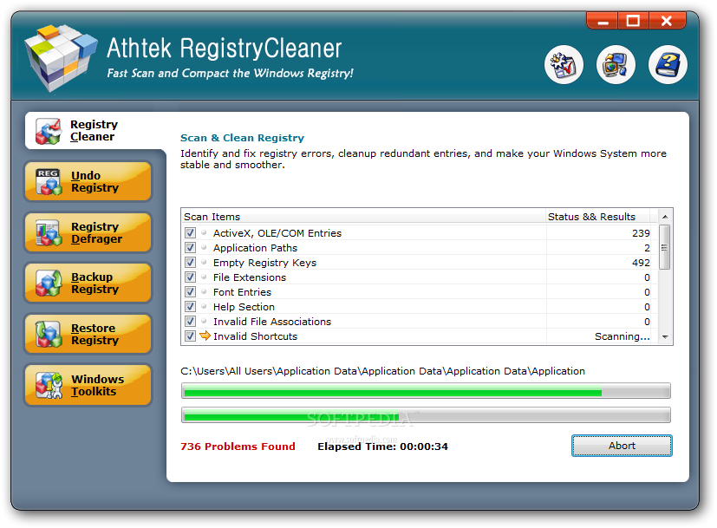The width and height of the screenshot is (717, 528).
Task: Toggle the Font Entries checkbox
Action: [190, 291]
